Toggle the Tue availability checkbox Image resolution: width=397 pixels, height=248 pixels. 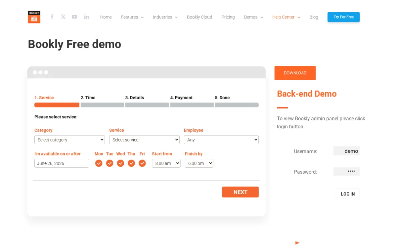(110, 163)
